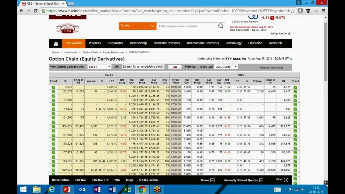The image size is (345, 194).
Task: Click the company name search field
Action: (x=187, y=26)
